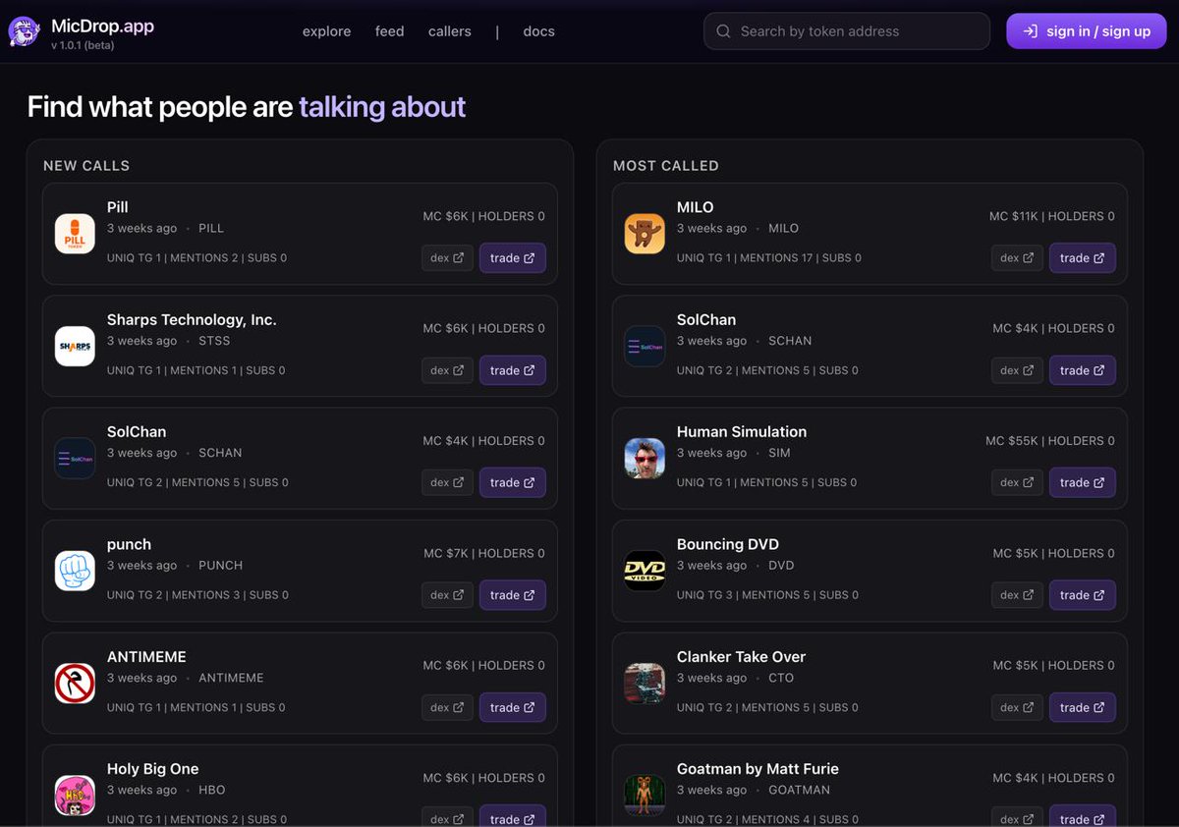Open the Sharps Technology token icon
1179x827 pixels.
point(75,346)
